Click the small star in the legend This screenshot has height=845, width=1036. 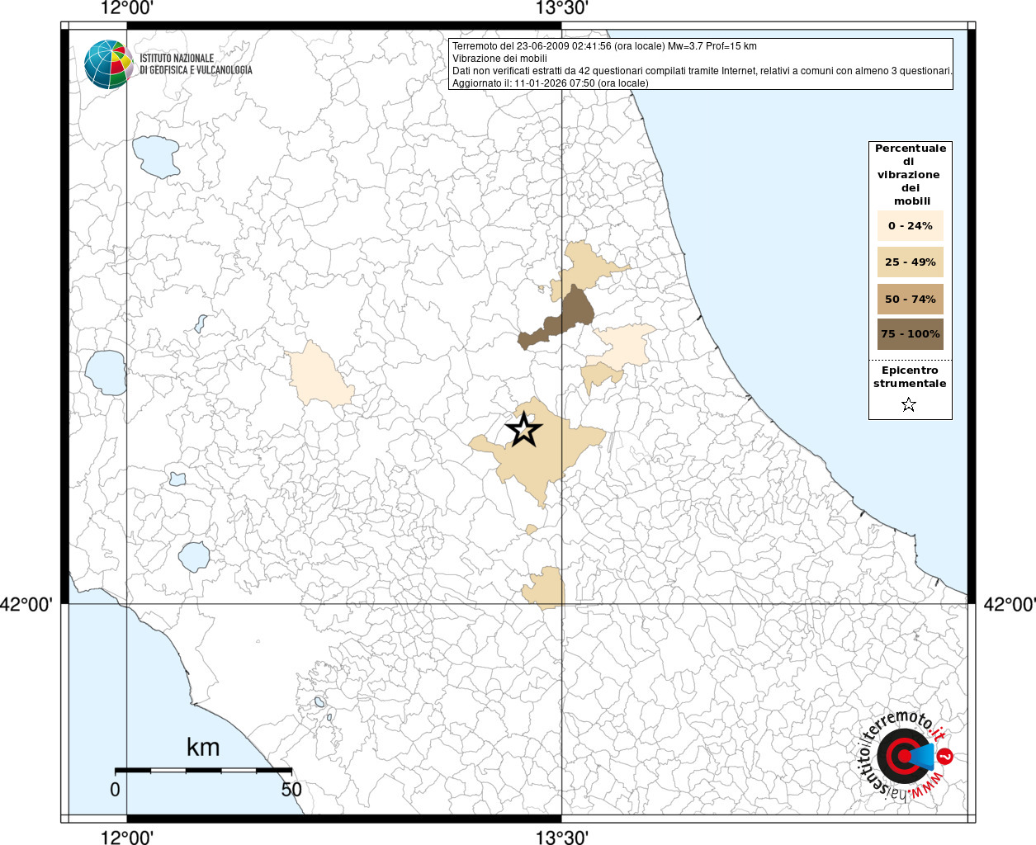pyautogui.click(x=909, y=404)
